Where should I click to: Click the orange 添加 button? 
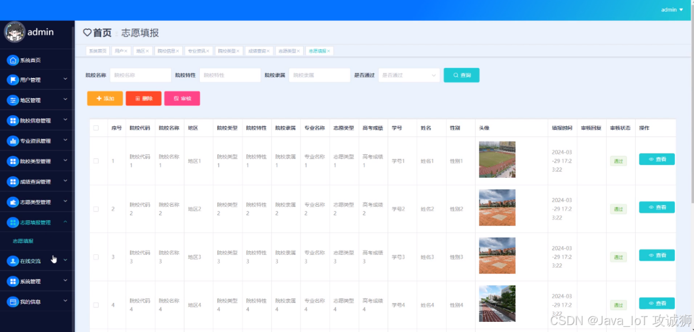pos(105,99)
